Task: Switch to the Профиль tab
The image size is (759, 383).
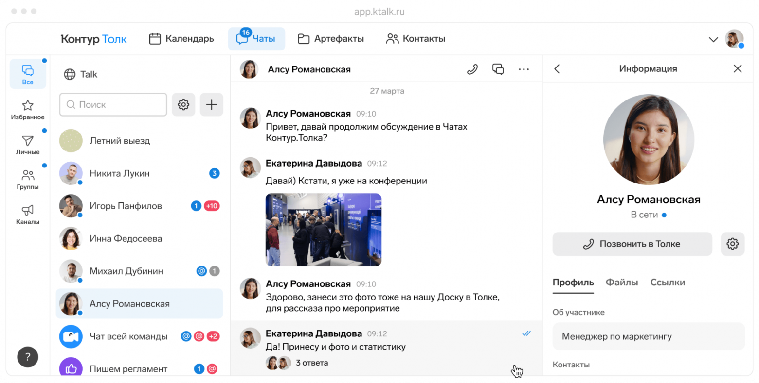Action: coord(573,283)
